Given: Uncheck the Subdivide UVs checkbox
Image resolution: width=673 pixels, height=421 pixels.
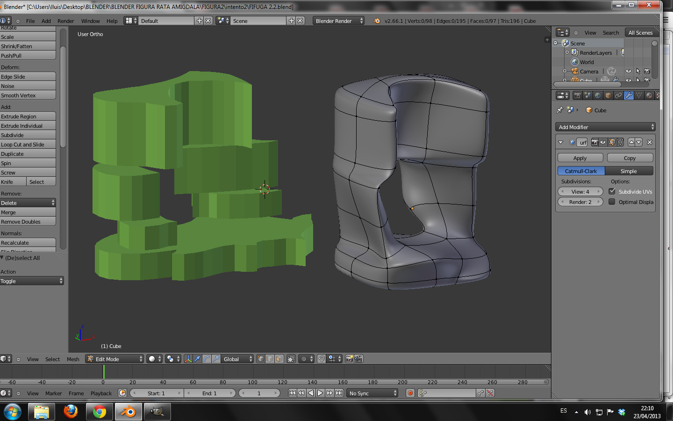Looking at the screenshot, I should point(612,191).
